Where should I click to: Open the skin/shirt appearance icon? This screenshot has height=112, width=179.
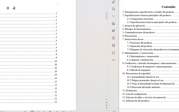tap(113, 45)
